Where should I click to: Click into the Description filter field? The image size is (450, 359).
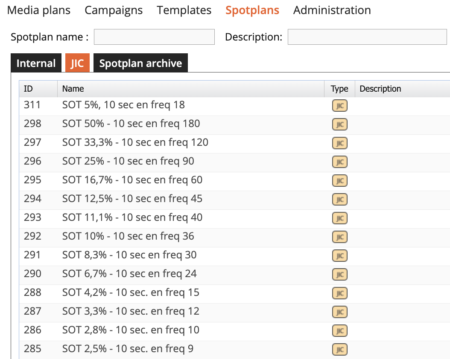(x=367, y=37)
